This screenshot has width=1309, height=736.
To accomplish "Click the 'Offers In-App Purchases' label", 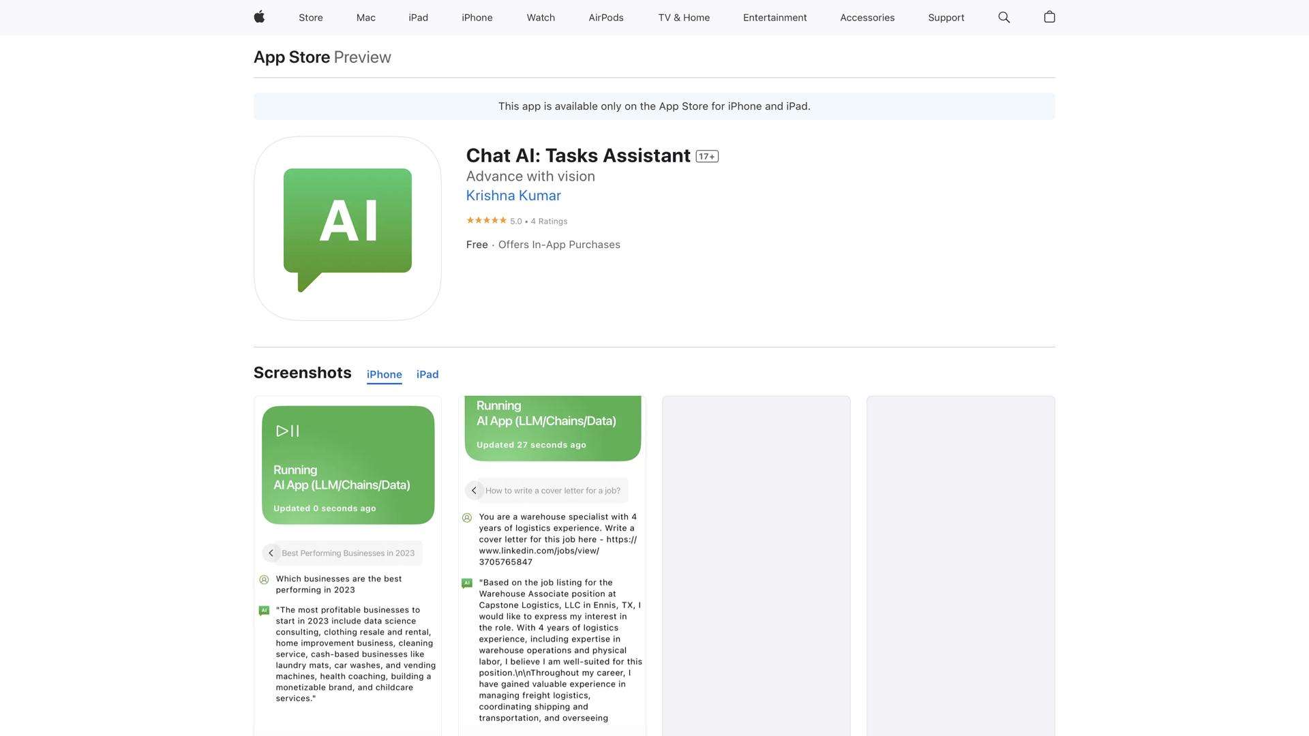I will click(x=559, y=245).
